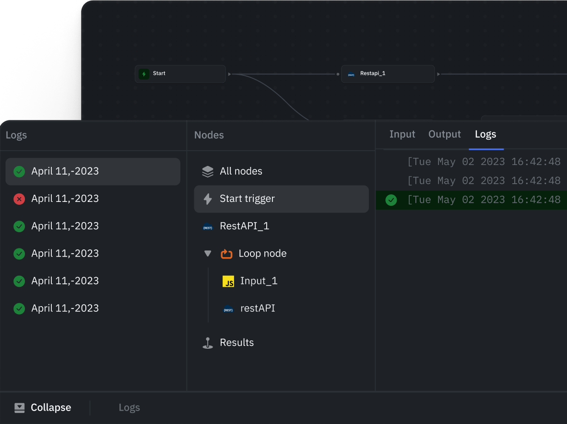Select the highlighted first April 11,-2023 log entry
This screenshot has height=424, width=567.
[x=93, y=171]
